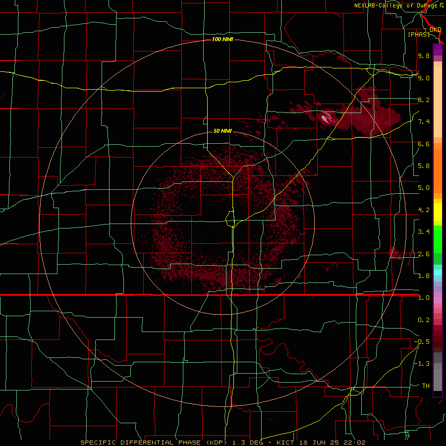Click the -1.3 value on the color scale

(422, 364)
